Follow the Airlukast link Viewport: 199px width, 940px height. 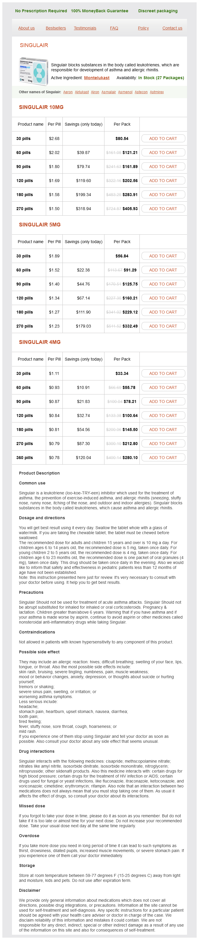[82, 92]
